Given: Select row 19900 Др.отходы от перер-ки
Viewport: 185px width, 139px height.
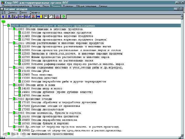Looking at the screenshot, I should click(x=72, y=130).
